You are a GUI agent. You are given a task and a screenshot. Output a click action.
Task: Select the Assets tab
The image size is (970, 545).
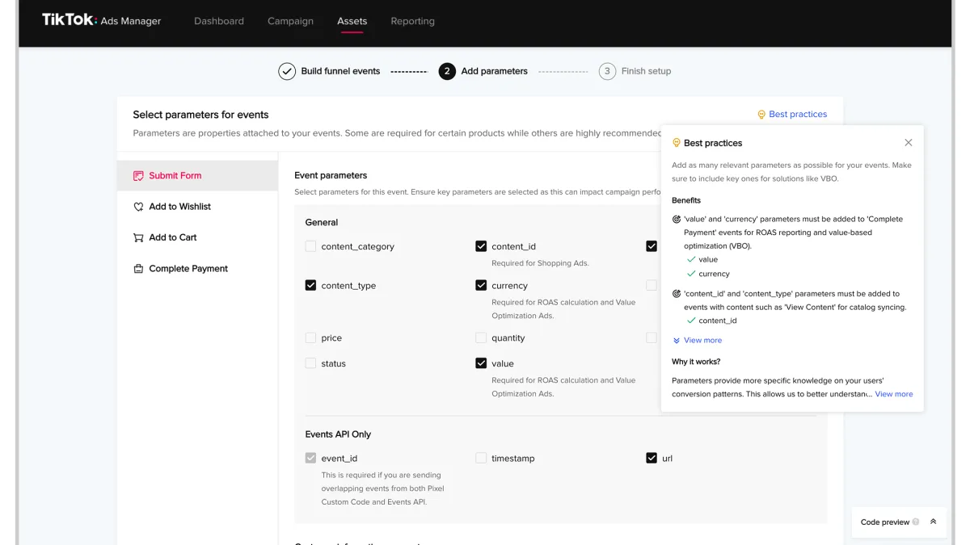[352, 21]
